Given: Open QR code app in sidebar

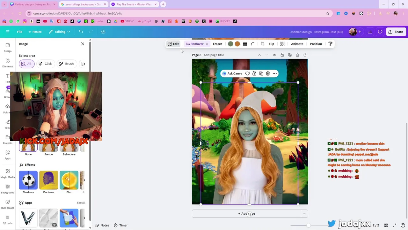Looking at the screenshot, I should [x=8, y=219].
